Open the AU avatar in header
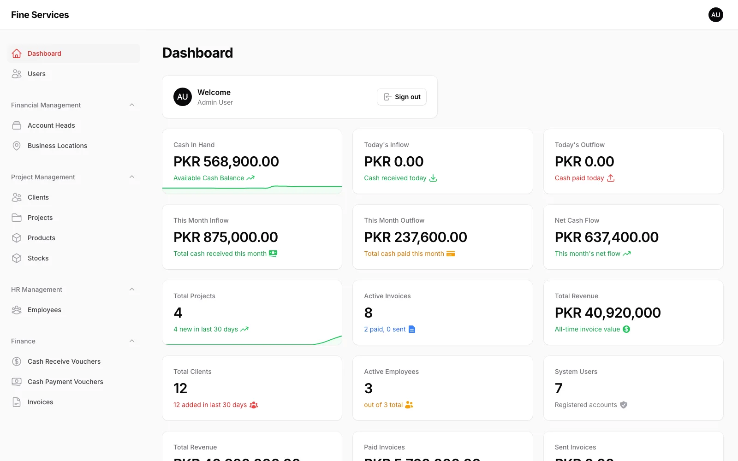This screenshot has width=738, height=461. click(716, 15)
